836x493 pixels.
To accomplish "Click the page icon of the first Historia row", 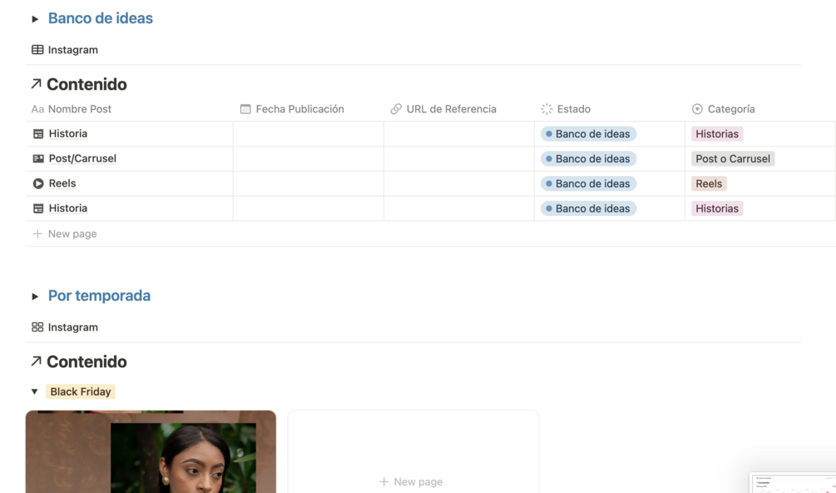I will [x=38, y=134].
